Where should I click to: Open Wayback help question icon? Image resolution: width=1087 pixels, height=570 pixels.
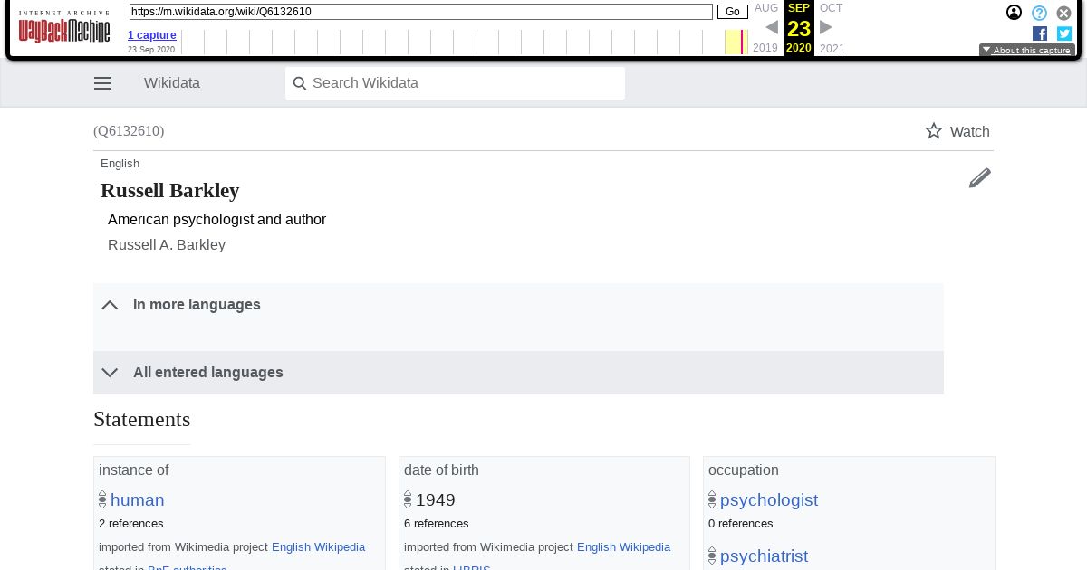1040,13
